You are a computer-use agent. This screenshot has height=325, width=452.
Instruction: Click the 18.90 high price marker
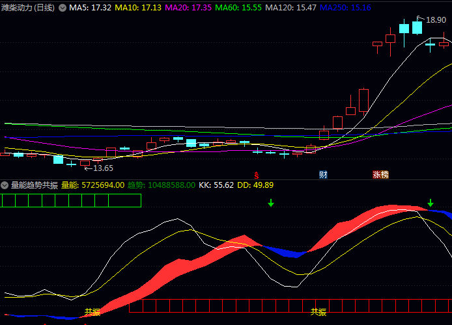point(436,20)
